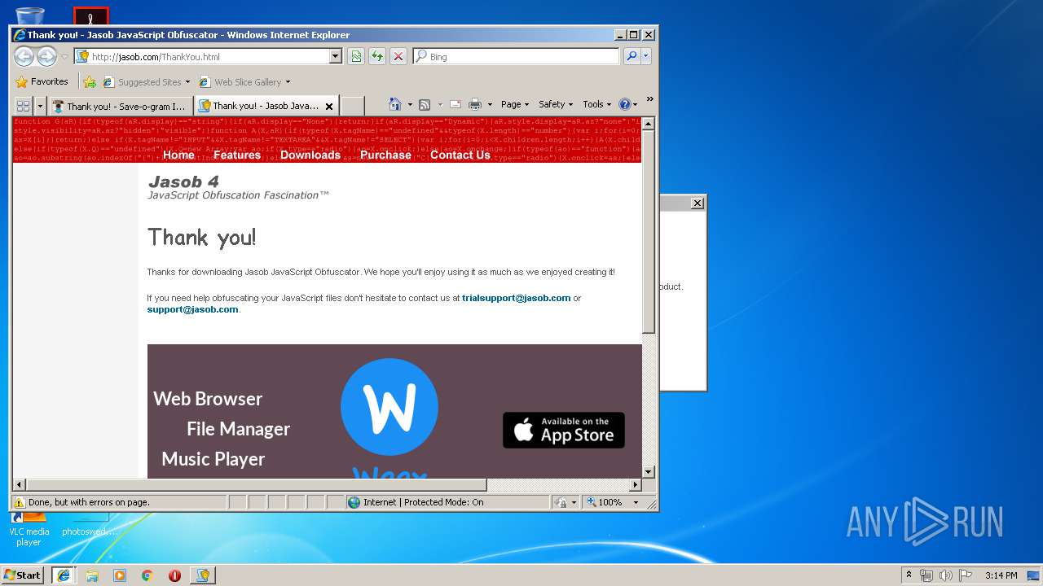The width and height of the screenshot is (1043, 586).
Task: Close the Jasob tab
Action: [x=329, y=106]
